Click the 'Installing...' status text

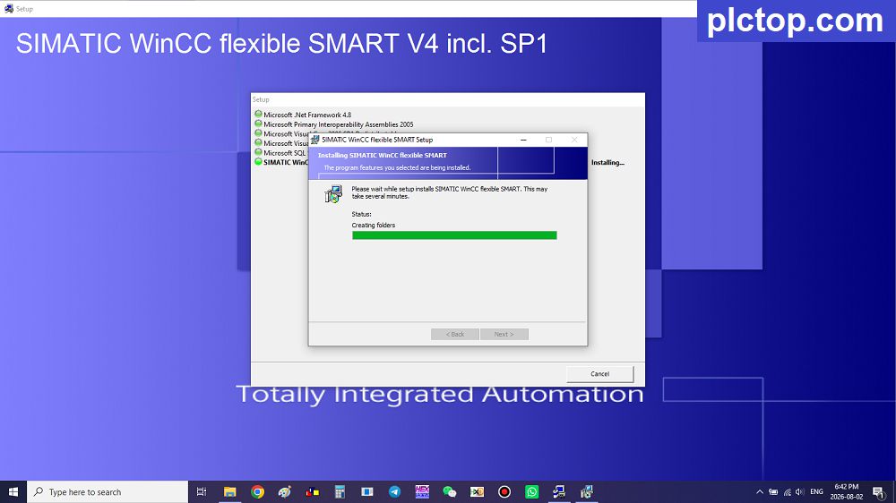coord(607,163)
